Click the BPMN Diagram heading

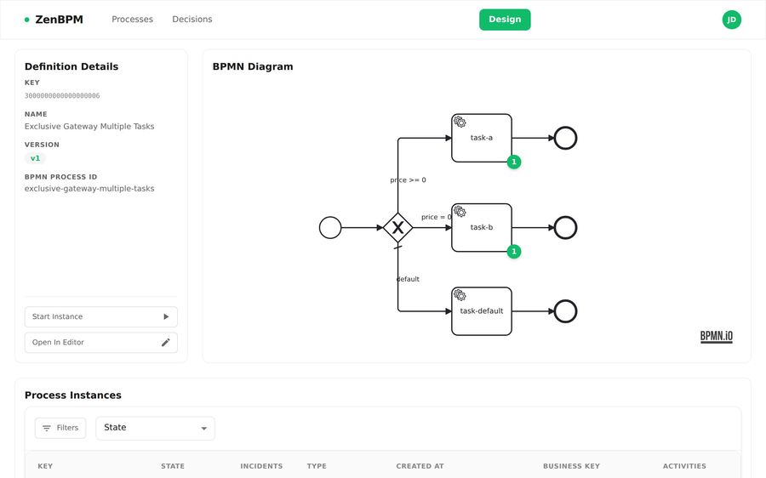click(253, 66)
